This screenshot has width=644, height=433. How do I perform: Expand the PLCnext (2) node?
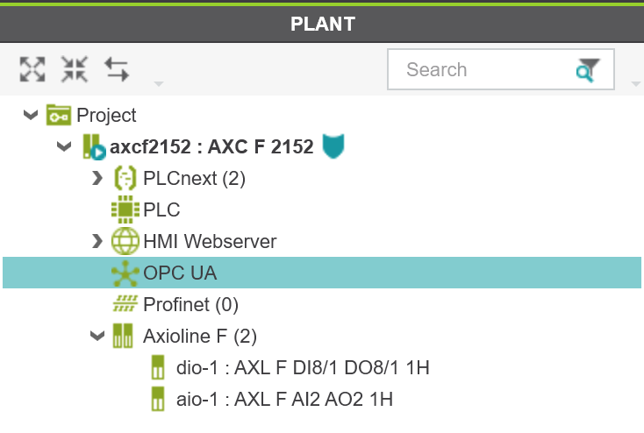point(97,178)
